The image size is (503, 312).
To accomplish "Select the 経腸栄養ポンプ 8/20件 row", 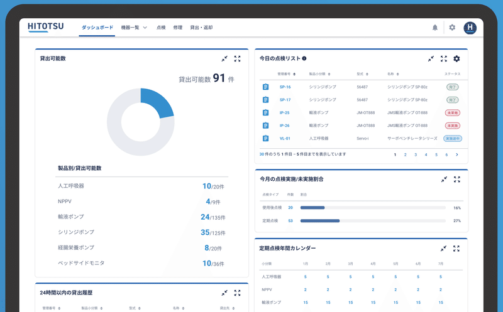I will [x=141, y=247].
